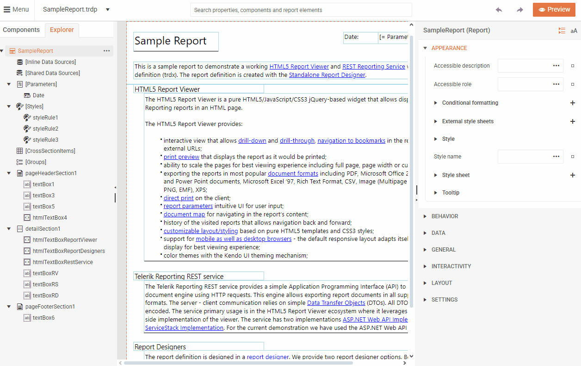Toggle alphabetical sort aA icon

574,31
